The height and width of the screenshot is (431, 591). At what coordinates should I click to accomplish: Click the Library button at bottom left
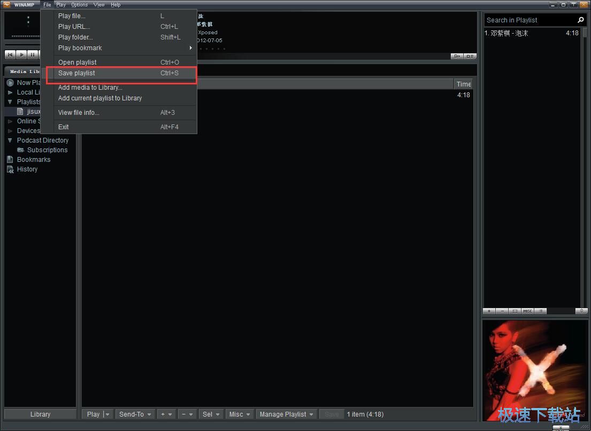coord(40,414)
